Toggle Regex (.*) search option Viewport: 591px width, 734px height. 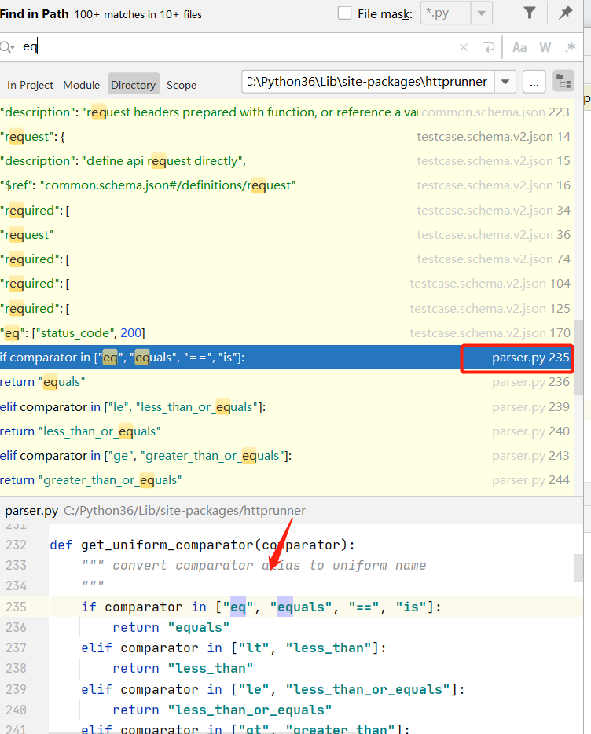tap(570, 47)
